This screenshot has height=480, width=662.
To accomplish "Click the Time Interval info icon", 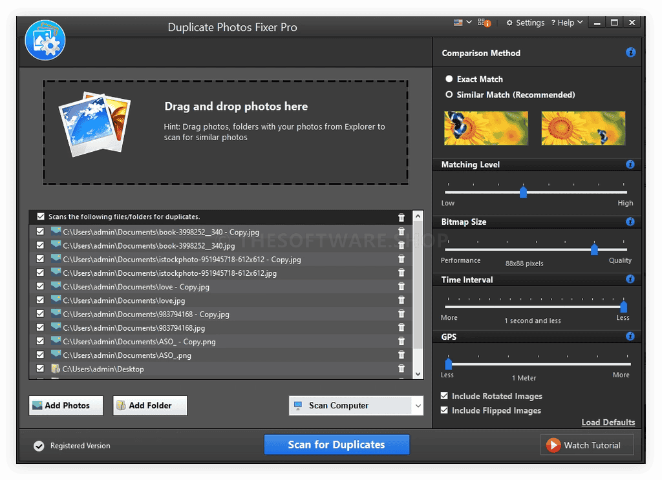I will click(630, 279).
